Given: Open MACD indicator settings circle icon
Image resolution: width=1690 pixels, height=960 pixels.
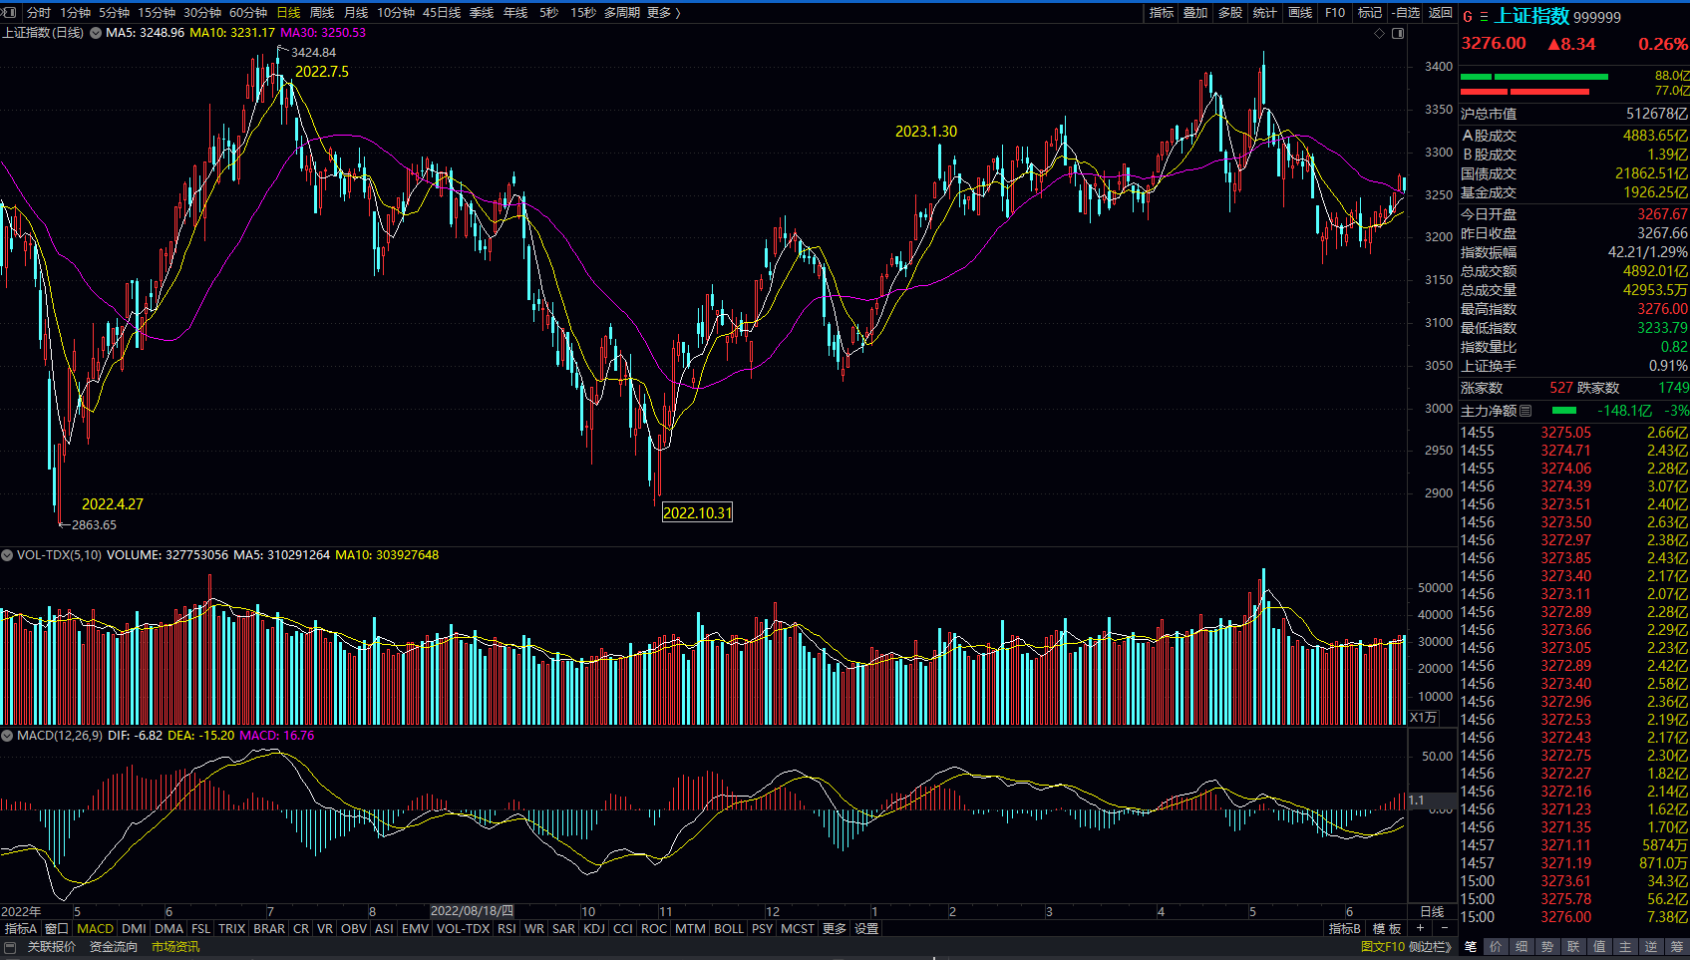Looking at the screenshot, I should (7, 736).
